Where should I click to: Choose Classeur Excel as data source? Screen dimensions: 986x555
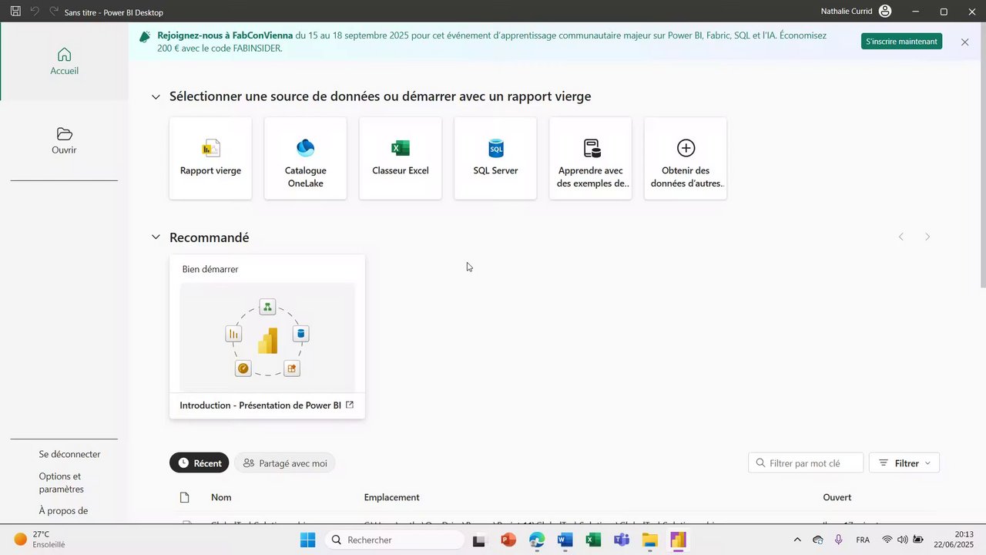point(401,158)
